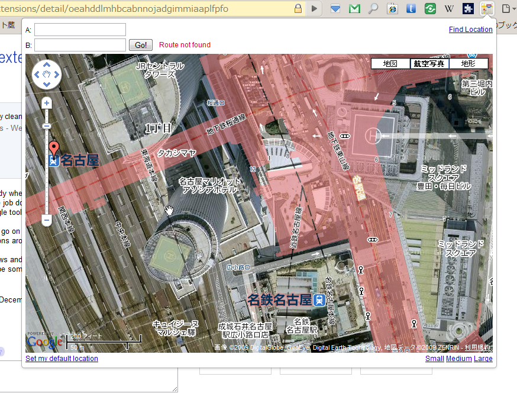Switch to 地形 terrain view

[x=468, y=64]
